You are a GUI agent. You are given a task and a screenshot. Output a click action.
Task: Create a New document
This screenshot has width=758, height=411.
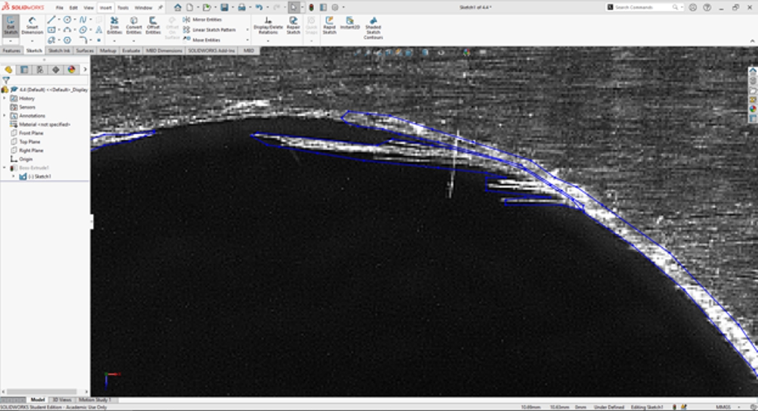click(x=190, y=7)
